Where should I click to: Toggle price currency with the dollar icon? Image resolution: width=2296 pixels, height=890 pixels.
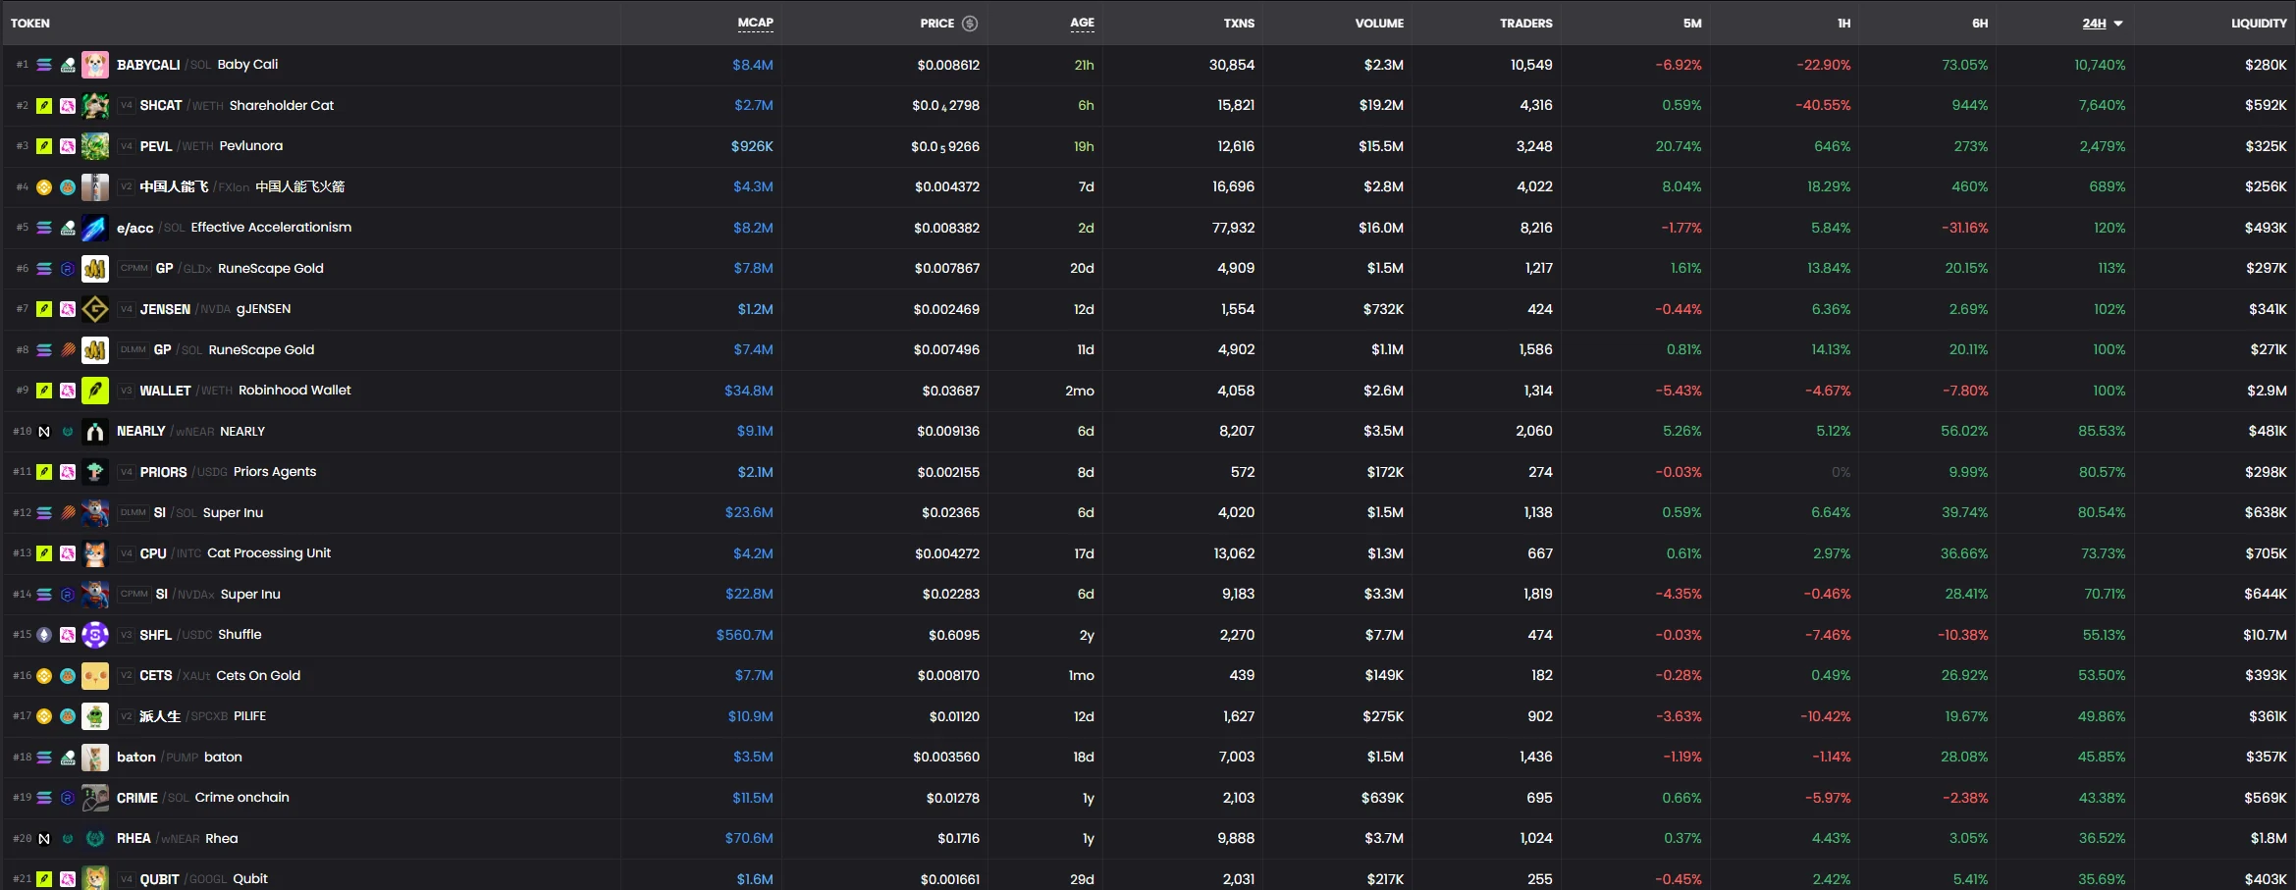(x=970, y=24)
